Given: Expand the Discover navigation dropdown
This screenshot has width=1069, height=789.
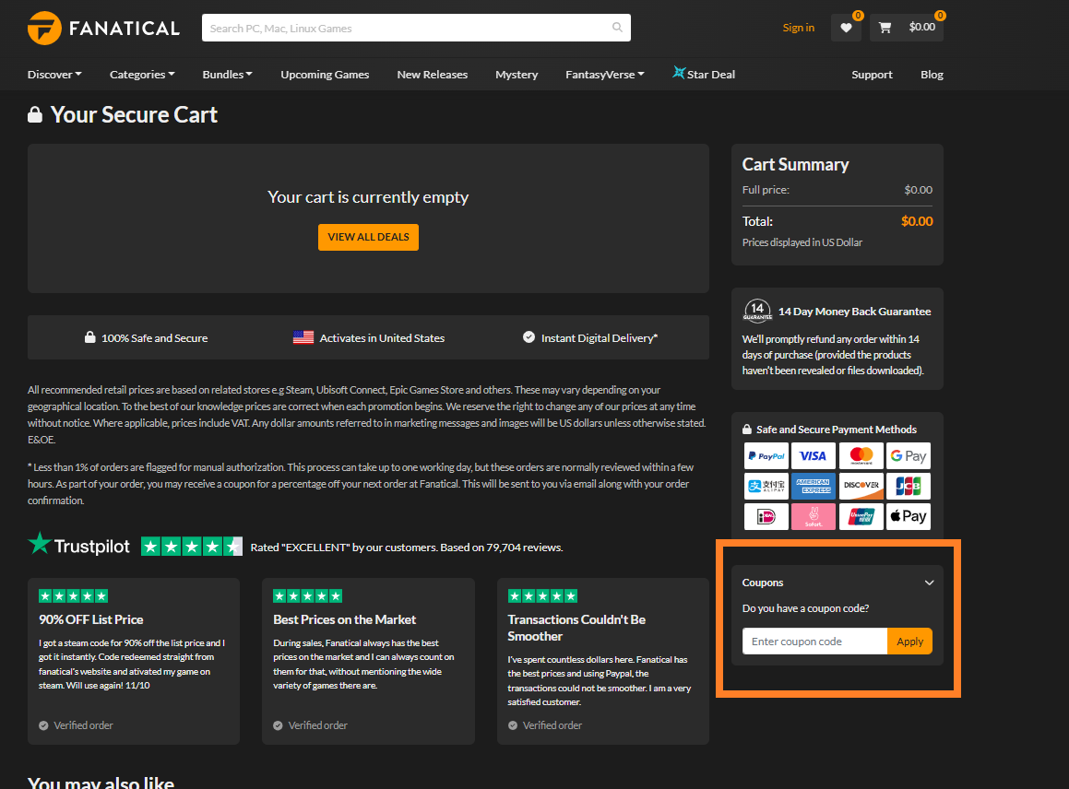Looking at the screenshot, I should [x=53, y=74].
